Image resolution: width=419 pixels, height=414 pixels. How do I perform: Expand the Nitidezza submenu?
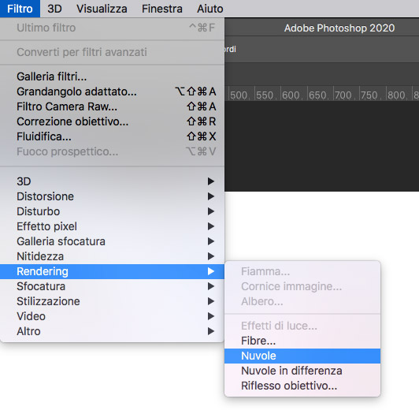[112, 256]
